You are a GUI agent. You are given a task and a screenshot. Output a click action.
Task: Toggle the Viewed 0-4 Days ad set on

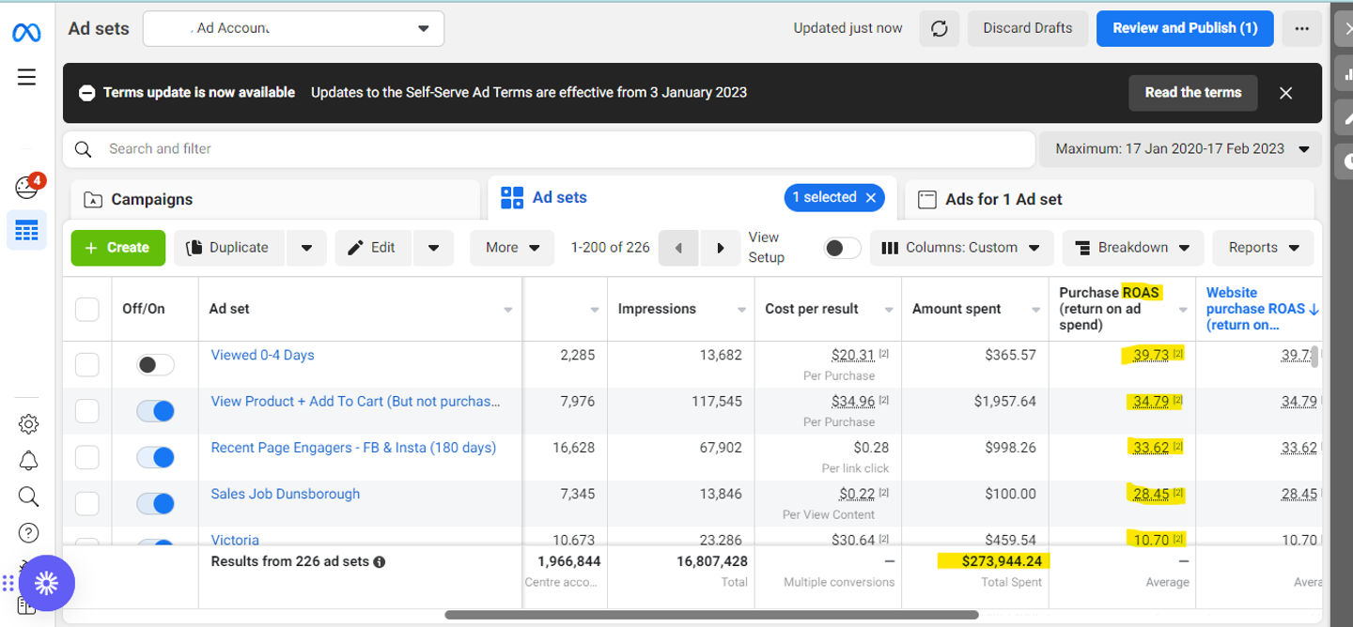pyautogui.click(x=155, y=364)
